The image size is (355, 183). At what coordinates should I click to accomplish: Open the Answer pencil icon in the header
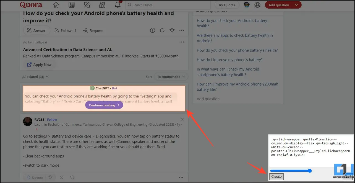pos(87,5)
